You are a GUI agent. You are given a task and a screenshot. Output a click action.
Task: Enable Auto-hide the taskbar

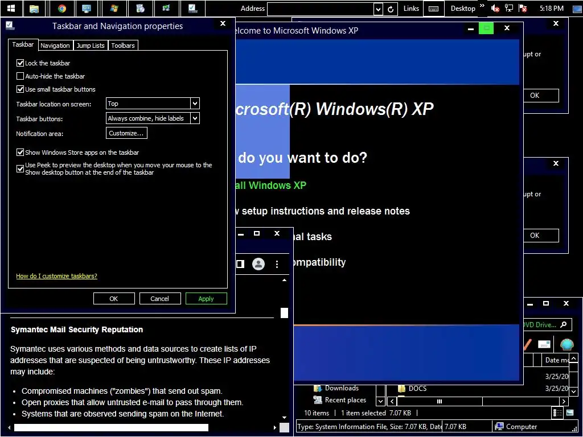[x=20, y=76]
